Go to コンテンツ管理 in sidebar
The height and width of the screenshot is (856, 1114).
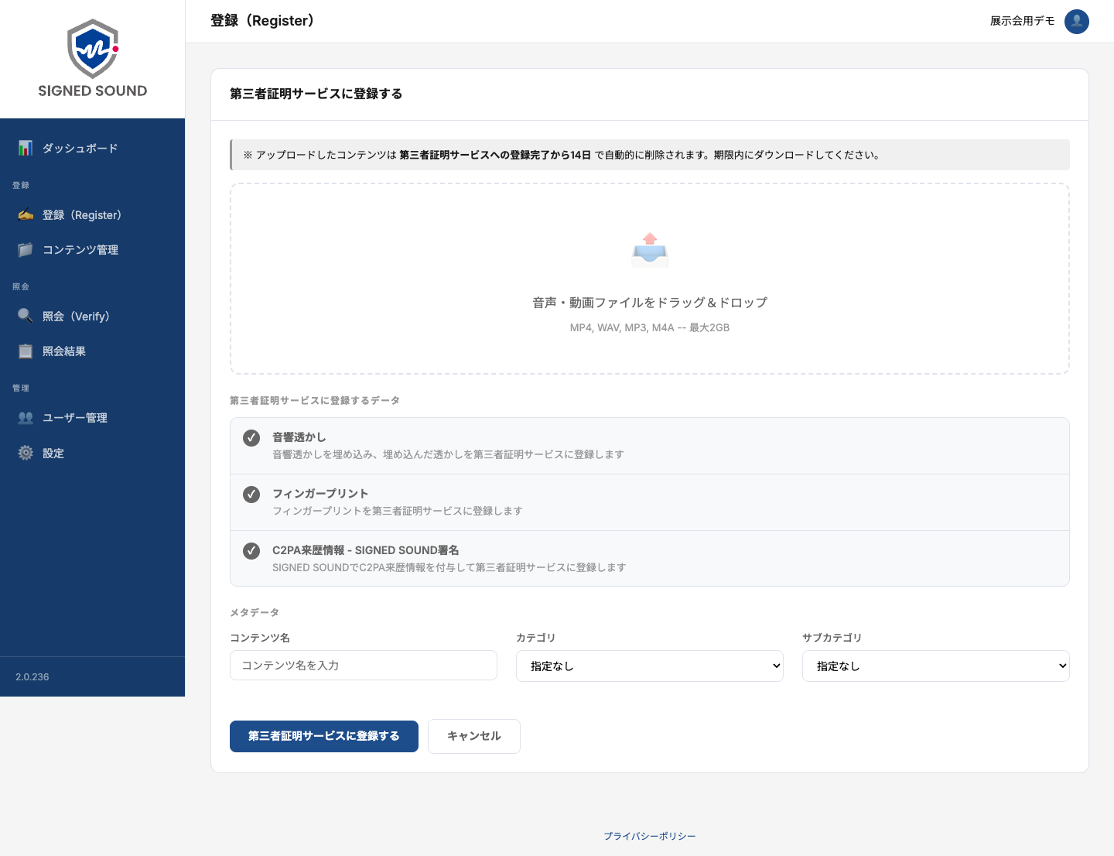(93, 249)
